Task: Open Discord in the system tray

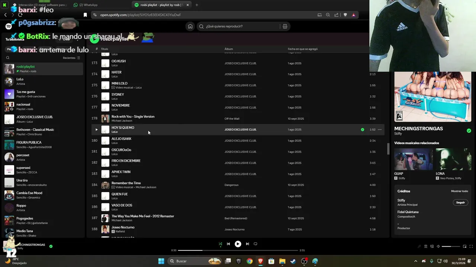Action: [x=424, y=261]
